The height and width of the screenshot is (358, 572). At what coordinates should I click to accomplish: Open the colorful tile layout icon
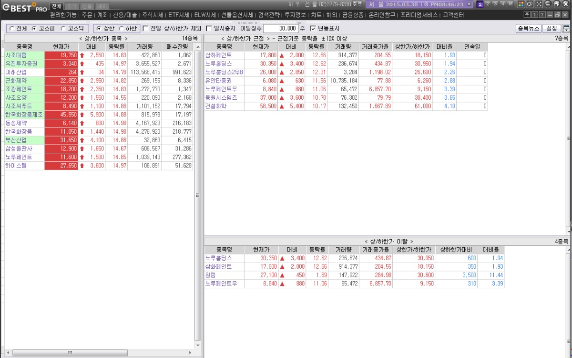(521, 4)
